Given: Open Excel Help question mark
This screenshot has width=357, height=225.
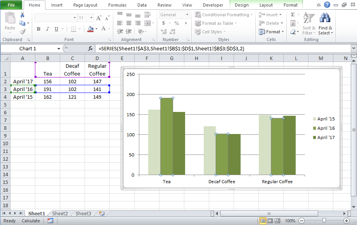Looking at the screenshot, I should click(327, 5).
